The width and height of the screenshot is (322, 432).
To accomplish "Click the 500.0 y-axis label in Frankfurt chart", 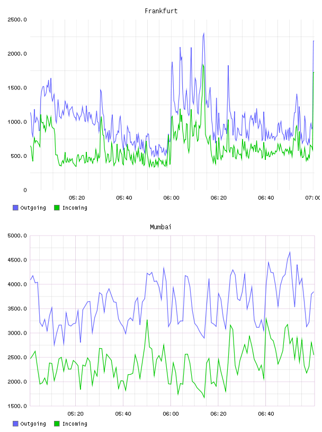I will click(x=19, y=156).
